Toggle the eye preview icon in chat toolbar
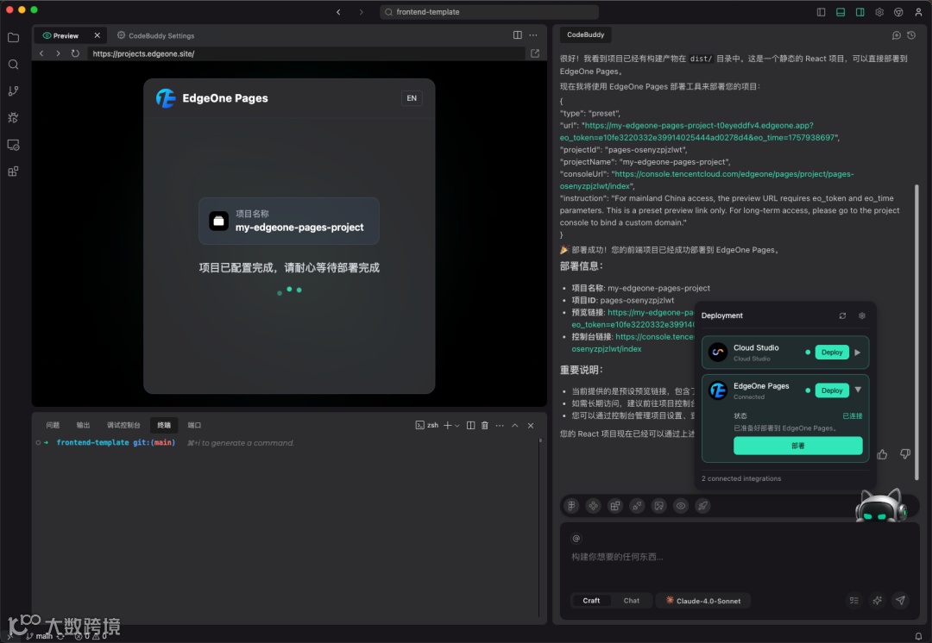932x643 pixels. [x=681, y=506]
